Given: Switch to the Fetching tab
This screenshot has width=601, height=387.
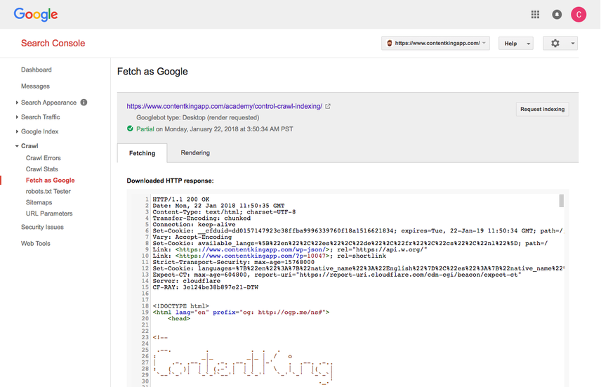Looking at the screenshot, I should (143, 153).
